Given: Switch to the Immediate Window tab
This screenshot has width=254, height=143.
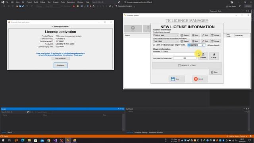Looking at the screenshot, I should click(156, 132).
